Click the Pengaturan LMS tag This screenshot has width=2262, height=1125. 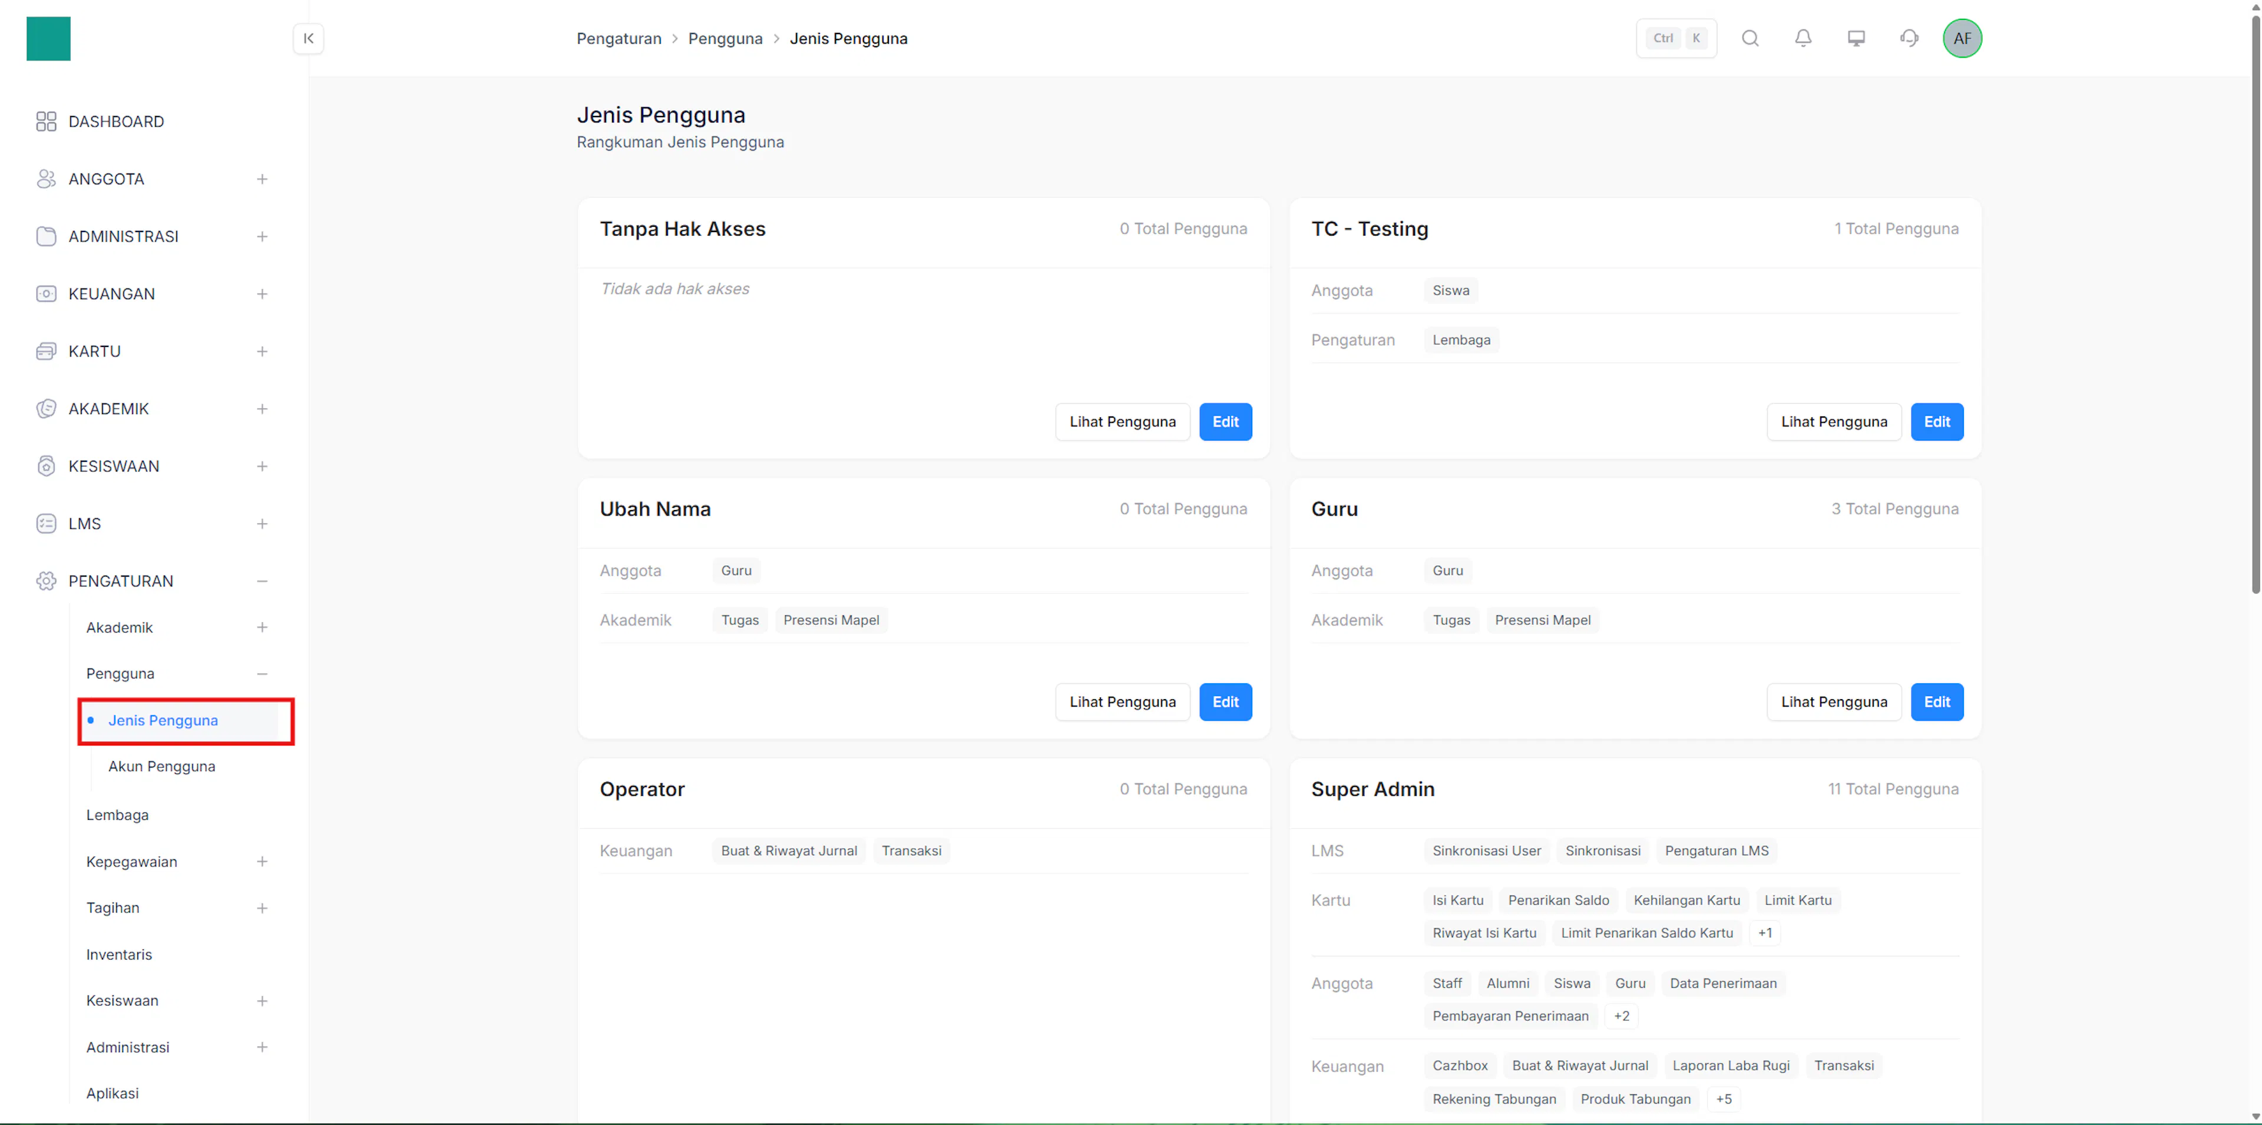coord(1717,851)
